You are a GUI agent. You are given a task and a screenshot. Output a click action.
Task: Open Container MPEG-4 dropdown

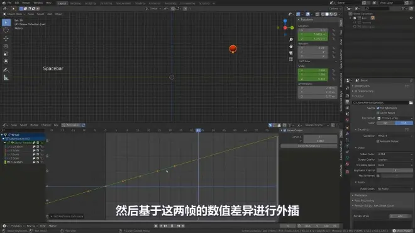(x=395, y=136)
